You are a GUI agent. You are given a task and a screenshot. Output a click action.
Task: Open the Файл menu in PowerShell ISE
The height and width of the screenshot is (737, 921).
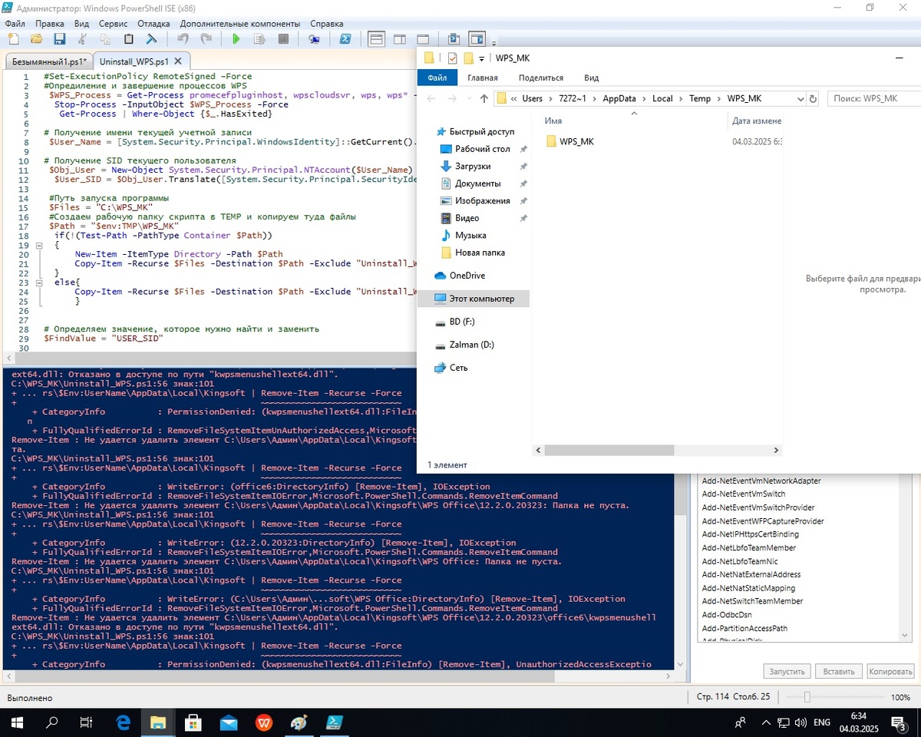tap(15, 23)
